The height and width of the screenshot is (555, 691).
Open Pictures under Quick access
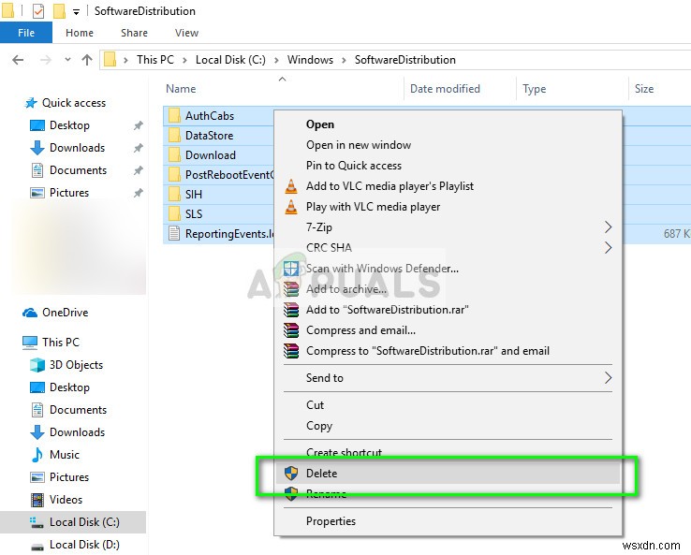tap(68, 193)
